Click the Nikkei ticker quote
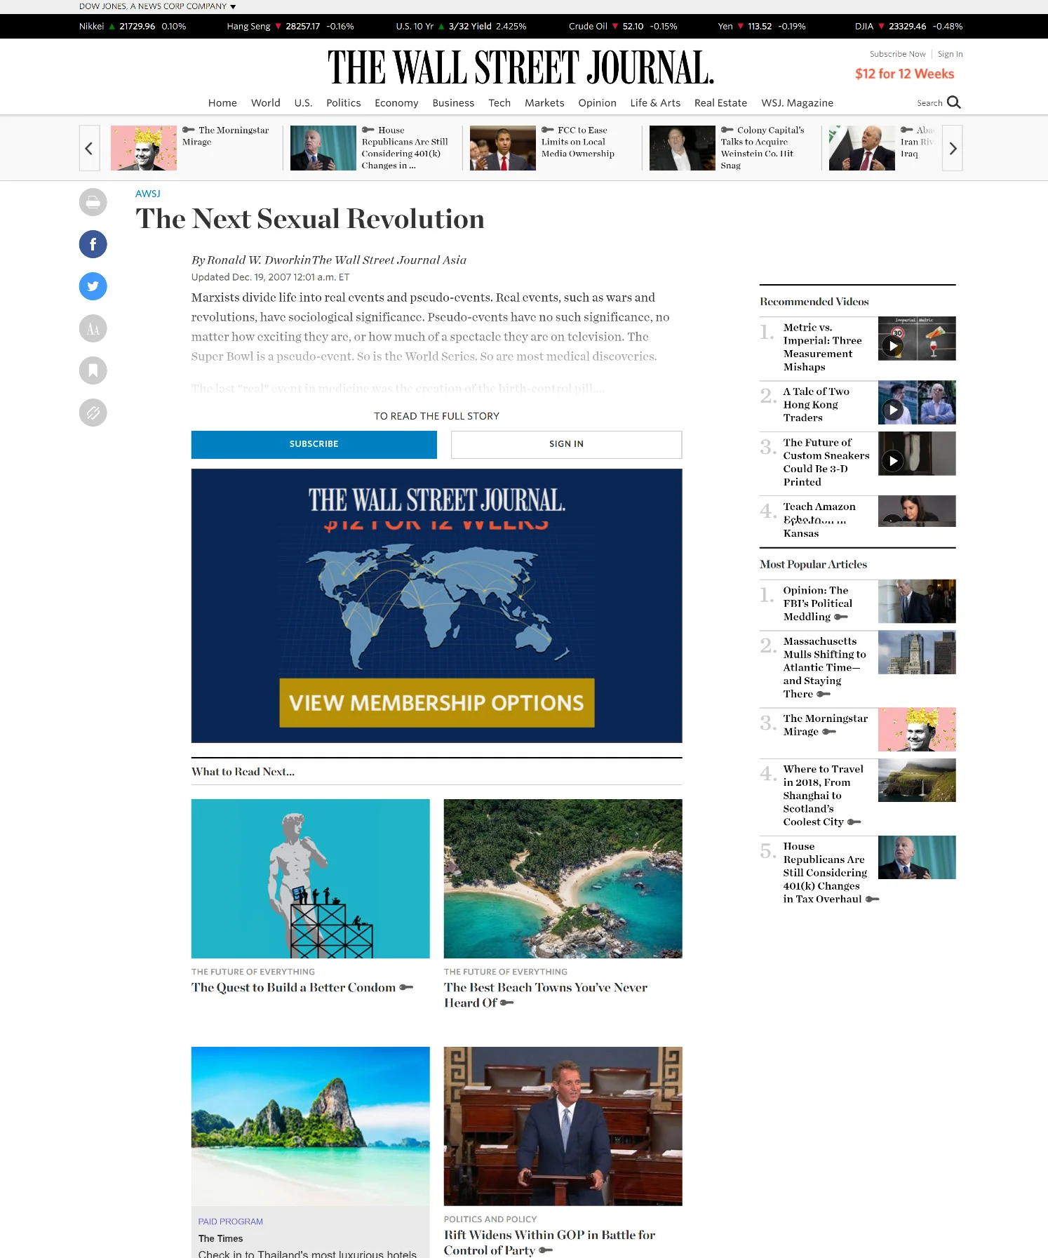This screenshot has height=1258, width=1048. pyautogui.click(x=133, y=27)
